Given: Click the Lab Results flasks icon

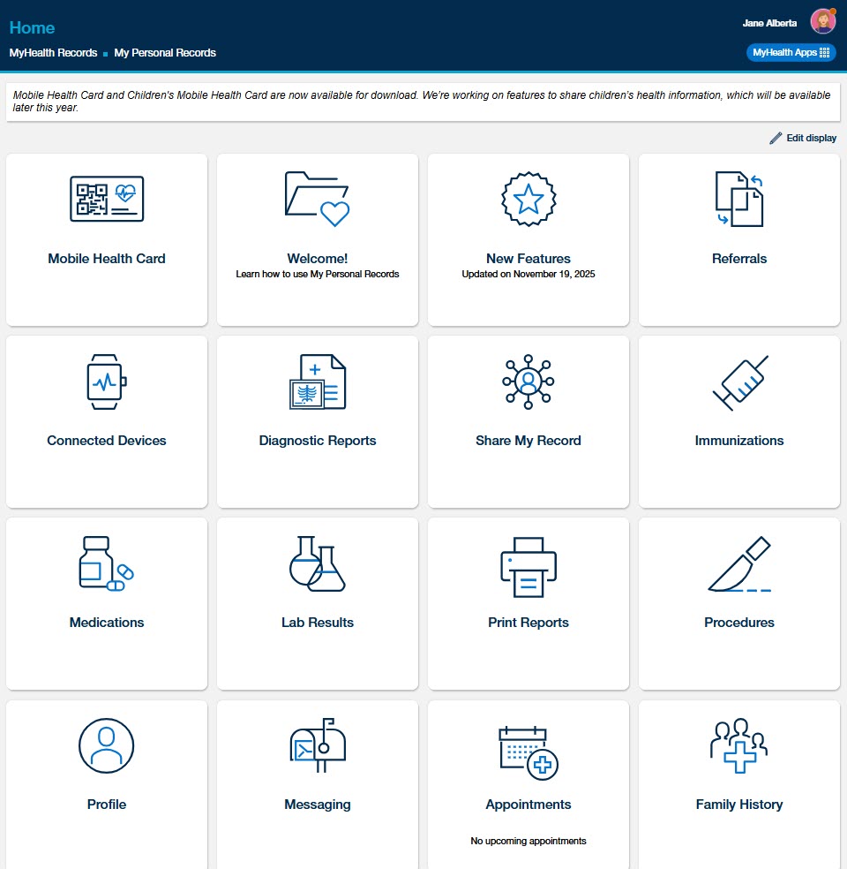Looking at the screenshot, I should click(318, 563).
